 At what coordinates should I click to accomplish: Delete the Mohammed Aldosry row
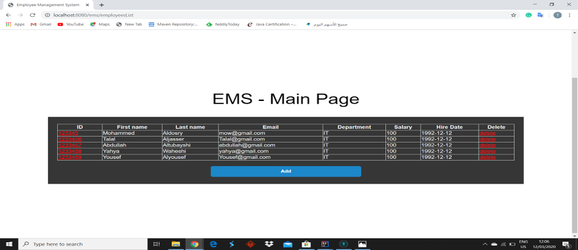click(x=488, y=133)
